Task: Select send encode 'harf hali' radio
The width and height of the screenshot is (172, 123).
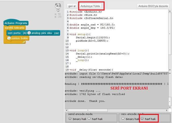Action: click(89, 118)
